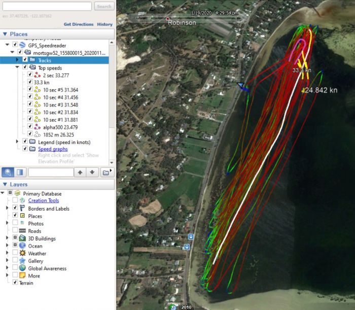Image resolution: width=355 pixels, height=310 pixels.
Task: Click the 2010 historical imagery indicator
Action: 186,307
